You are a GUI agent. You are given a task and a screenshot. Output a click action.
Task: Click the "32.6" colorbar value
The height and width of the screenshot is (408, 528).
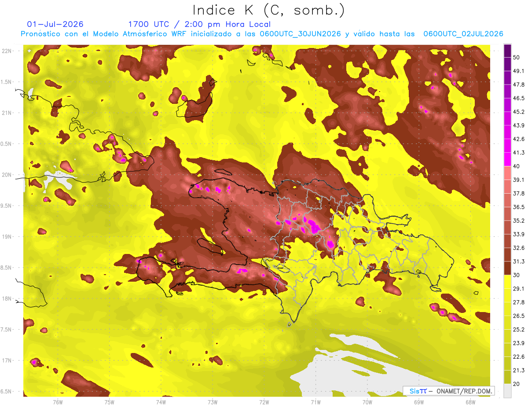click(519, 248)
